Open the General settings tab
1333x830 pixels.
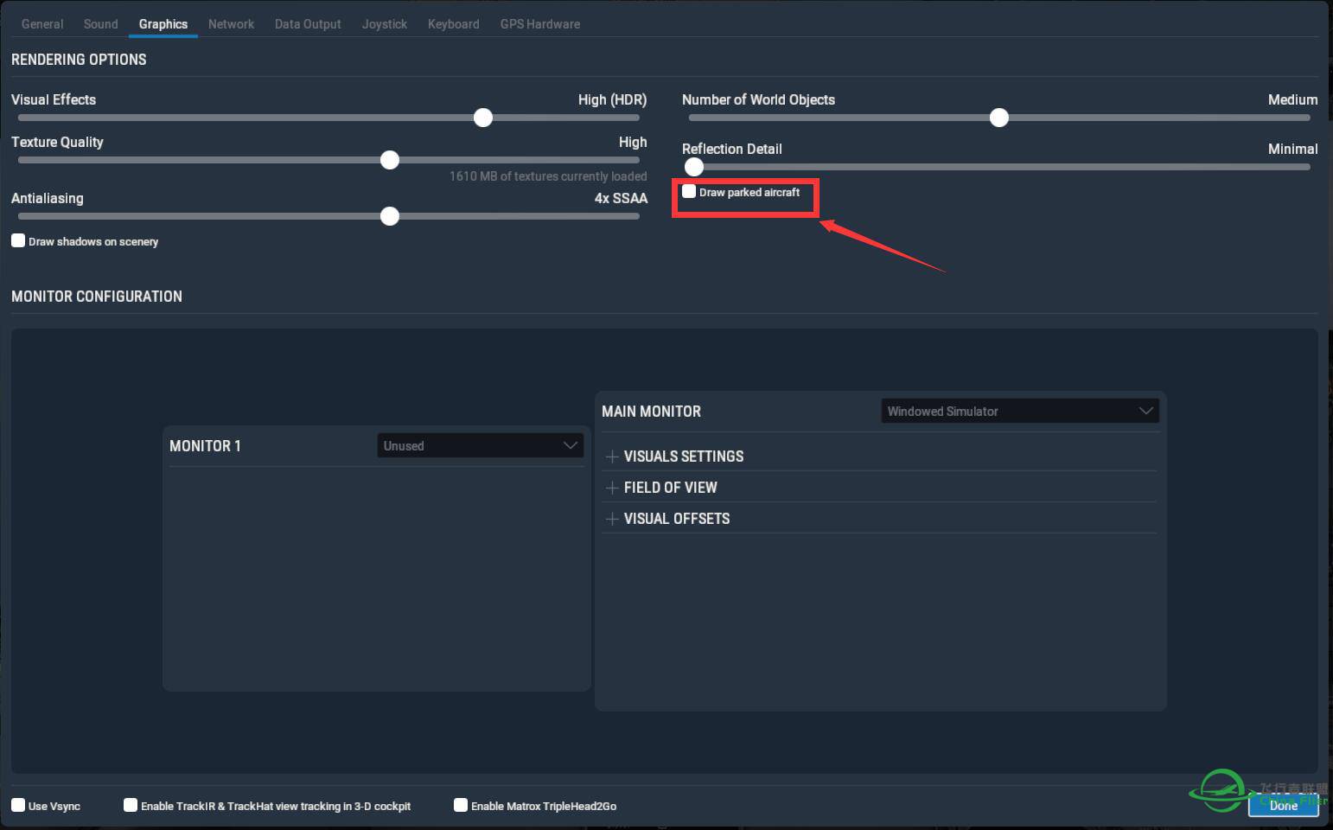click(41, 24)
